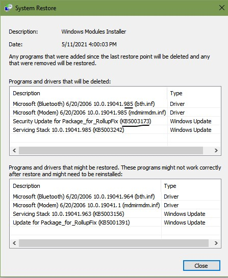Image resolution: width=228 pixels, height=278 pixels.
Task: Click horizontal scrollbar track of deleted programs list
Action: pos(111,151)
